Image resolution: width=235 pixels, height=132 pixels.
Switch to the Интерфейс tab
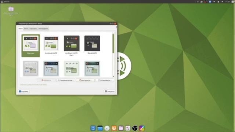[x=43, y=29]
